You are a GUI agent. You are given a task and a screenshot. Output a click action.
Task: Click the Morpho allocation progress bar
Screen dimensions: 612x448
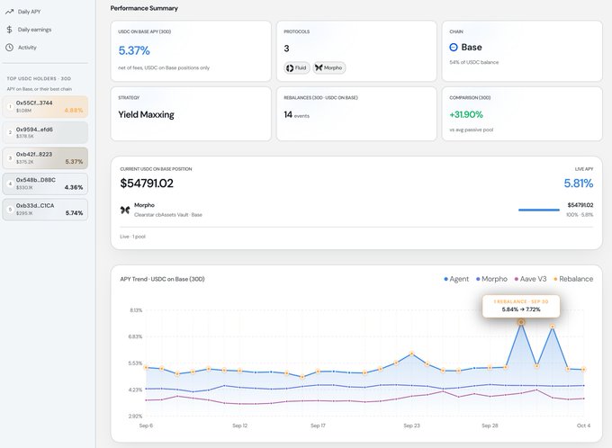click(538, 210)
